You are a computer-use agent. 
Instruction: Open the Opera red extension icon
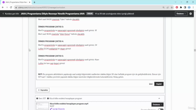point(177,7)
